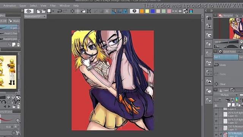Select Set 1 in Quick Access
243x137 pixels.
point(226,57)
